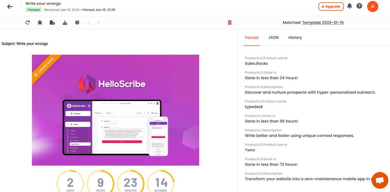Click the 'Parsed Jan 16, 21:36' timestamp
This screenshot has height=192, width=390.
pyautogui.click(x=99, y=10)
